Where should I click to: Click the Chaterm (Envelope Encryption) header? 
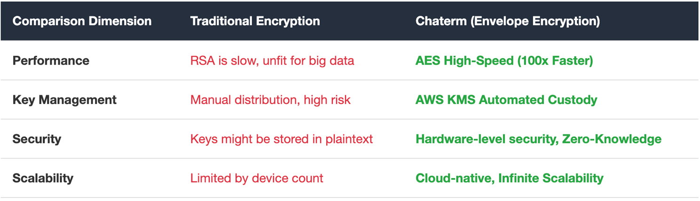coord(508,22)
